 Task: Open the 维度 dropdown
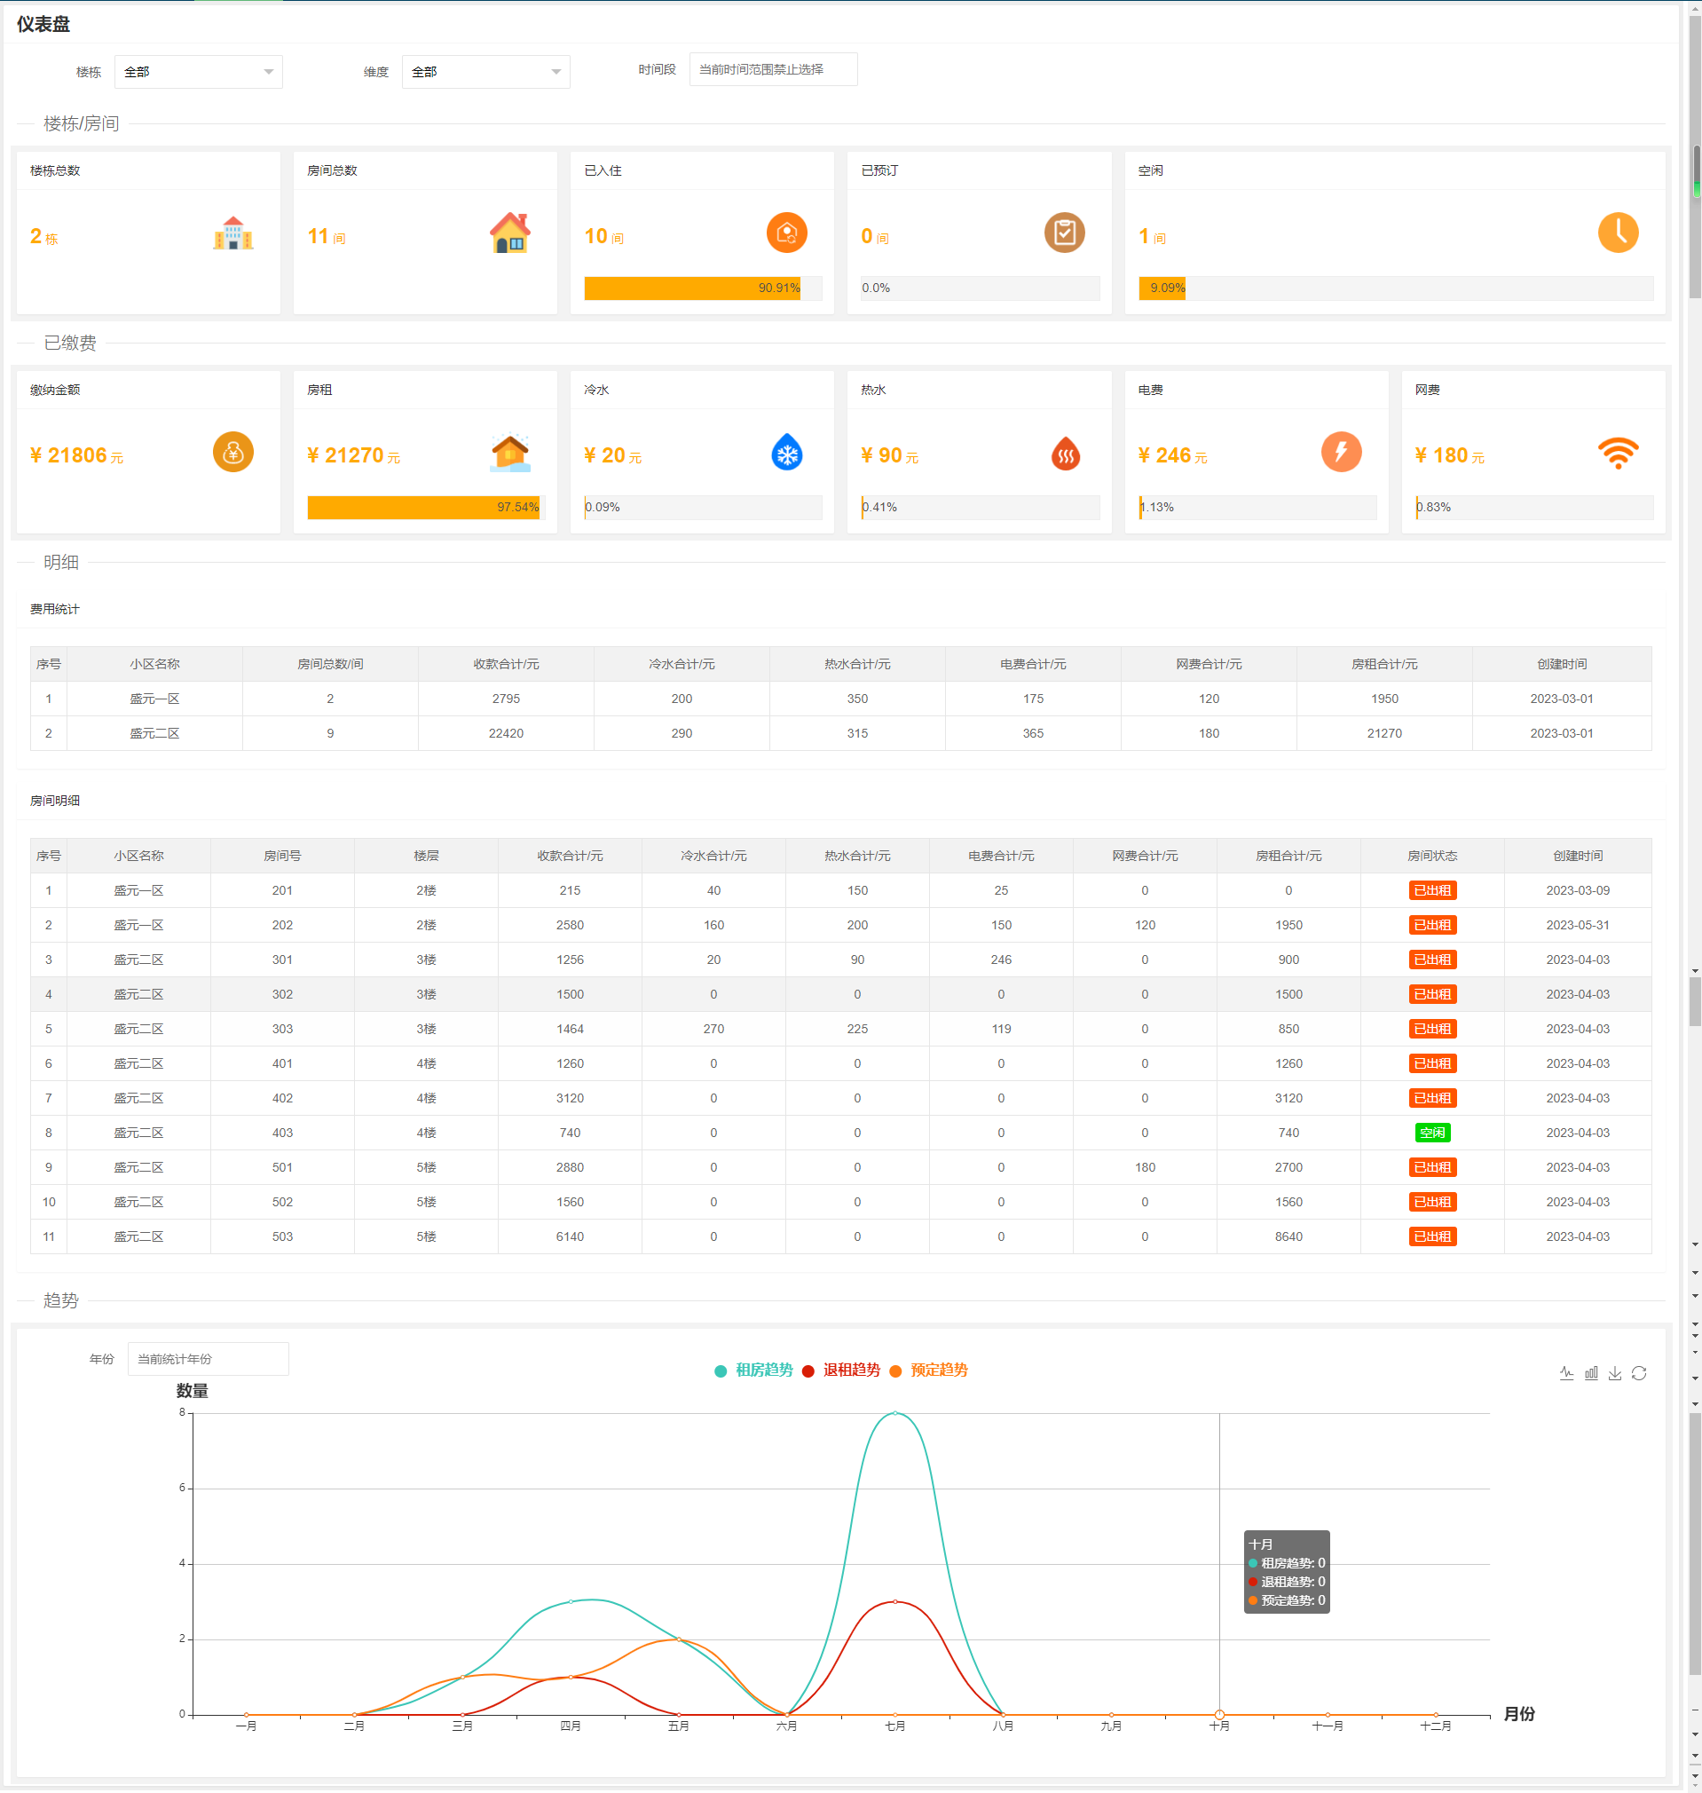(x=485, y=72)
